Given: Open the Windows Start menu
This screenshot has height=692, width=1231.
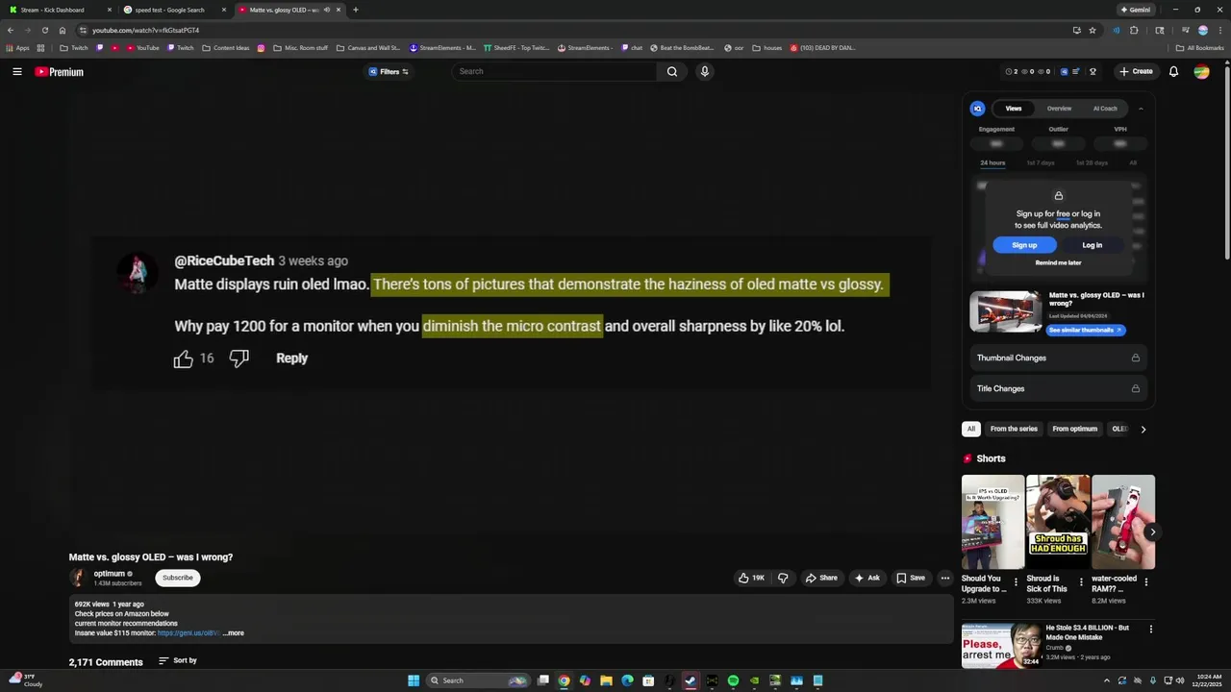Looking at the screenshot, I should pos(414,680).
